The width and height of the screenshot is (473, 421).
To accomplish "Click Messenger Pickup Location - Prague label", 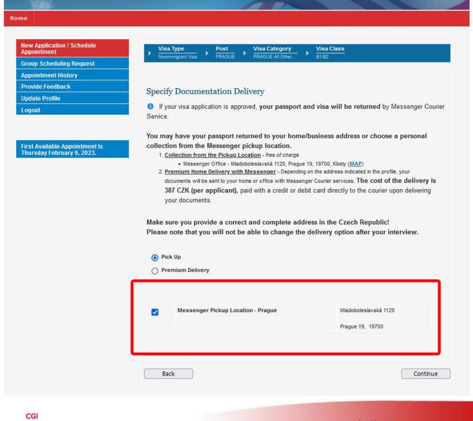I will (x=227, y=310).
